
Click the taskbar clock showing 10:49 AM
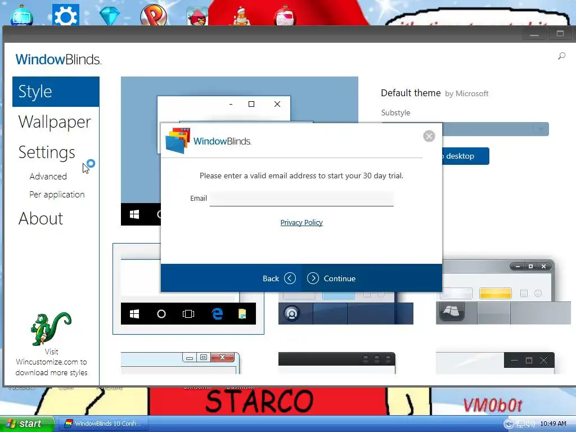coord(553,424)
